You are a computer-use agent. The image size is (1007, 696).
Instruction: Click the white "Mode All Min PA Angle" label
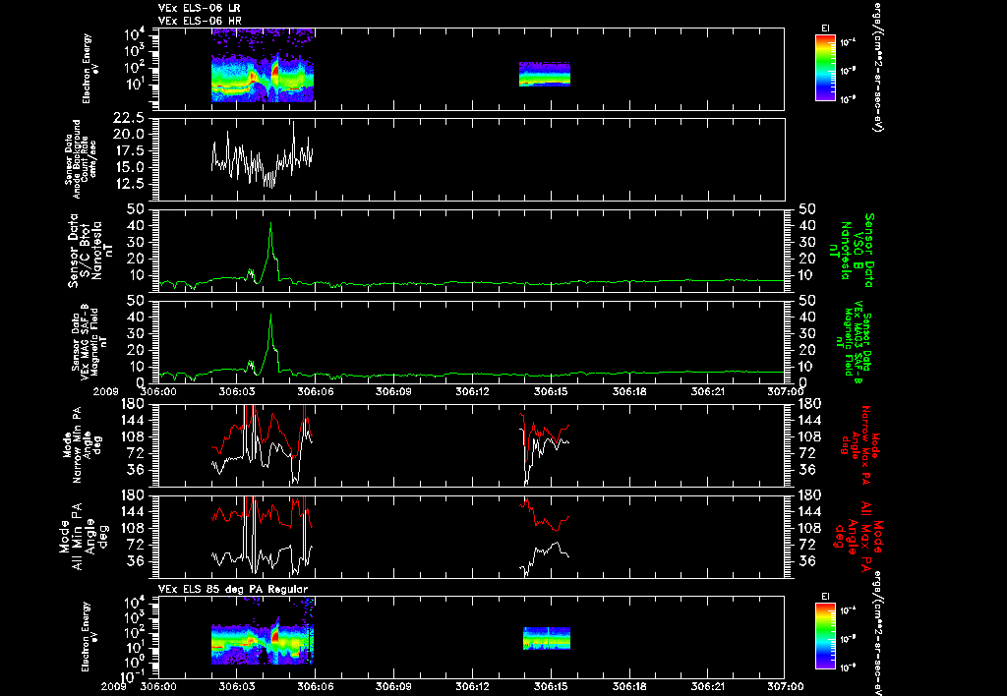tap(85, 536)
